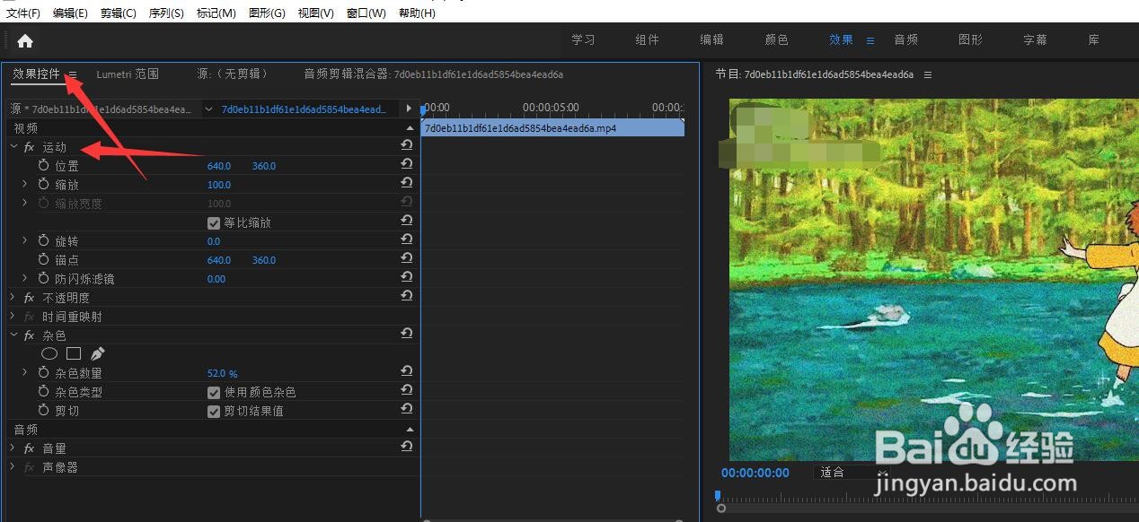The height and width of the screenshot is (522, 1139).
Task: Open the 图形(G) menu
Action: [x=267, y=13]
